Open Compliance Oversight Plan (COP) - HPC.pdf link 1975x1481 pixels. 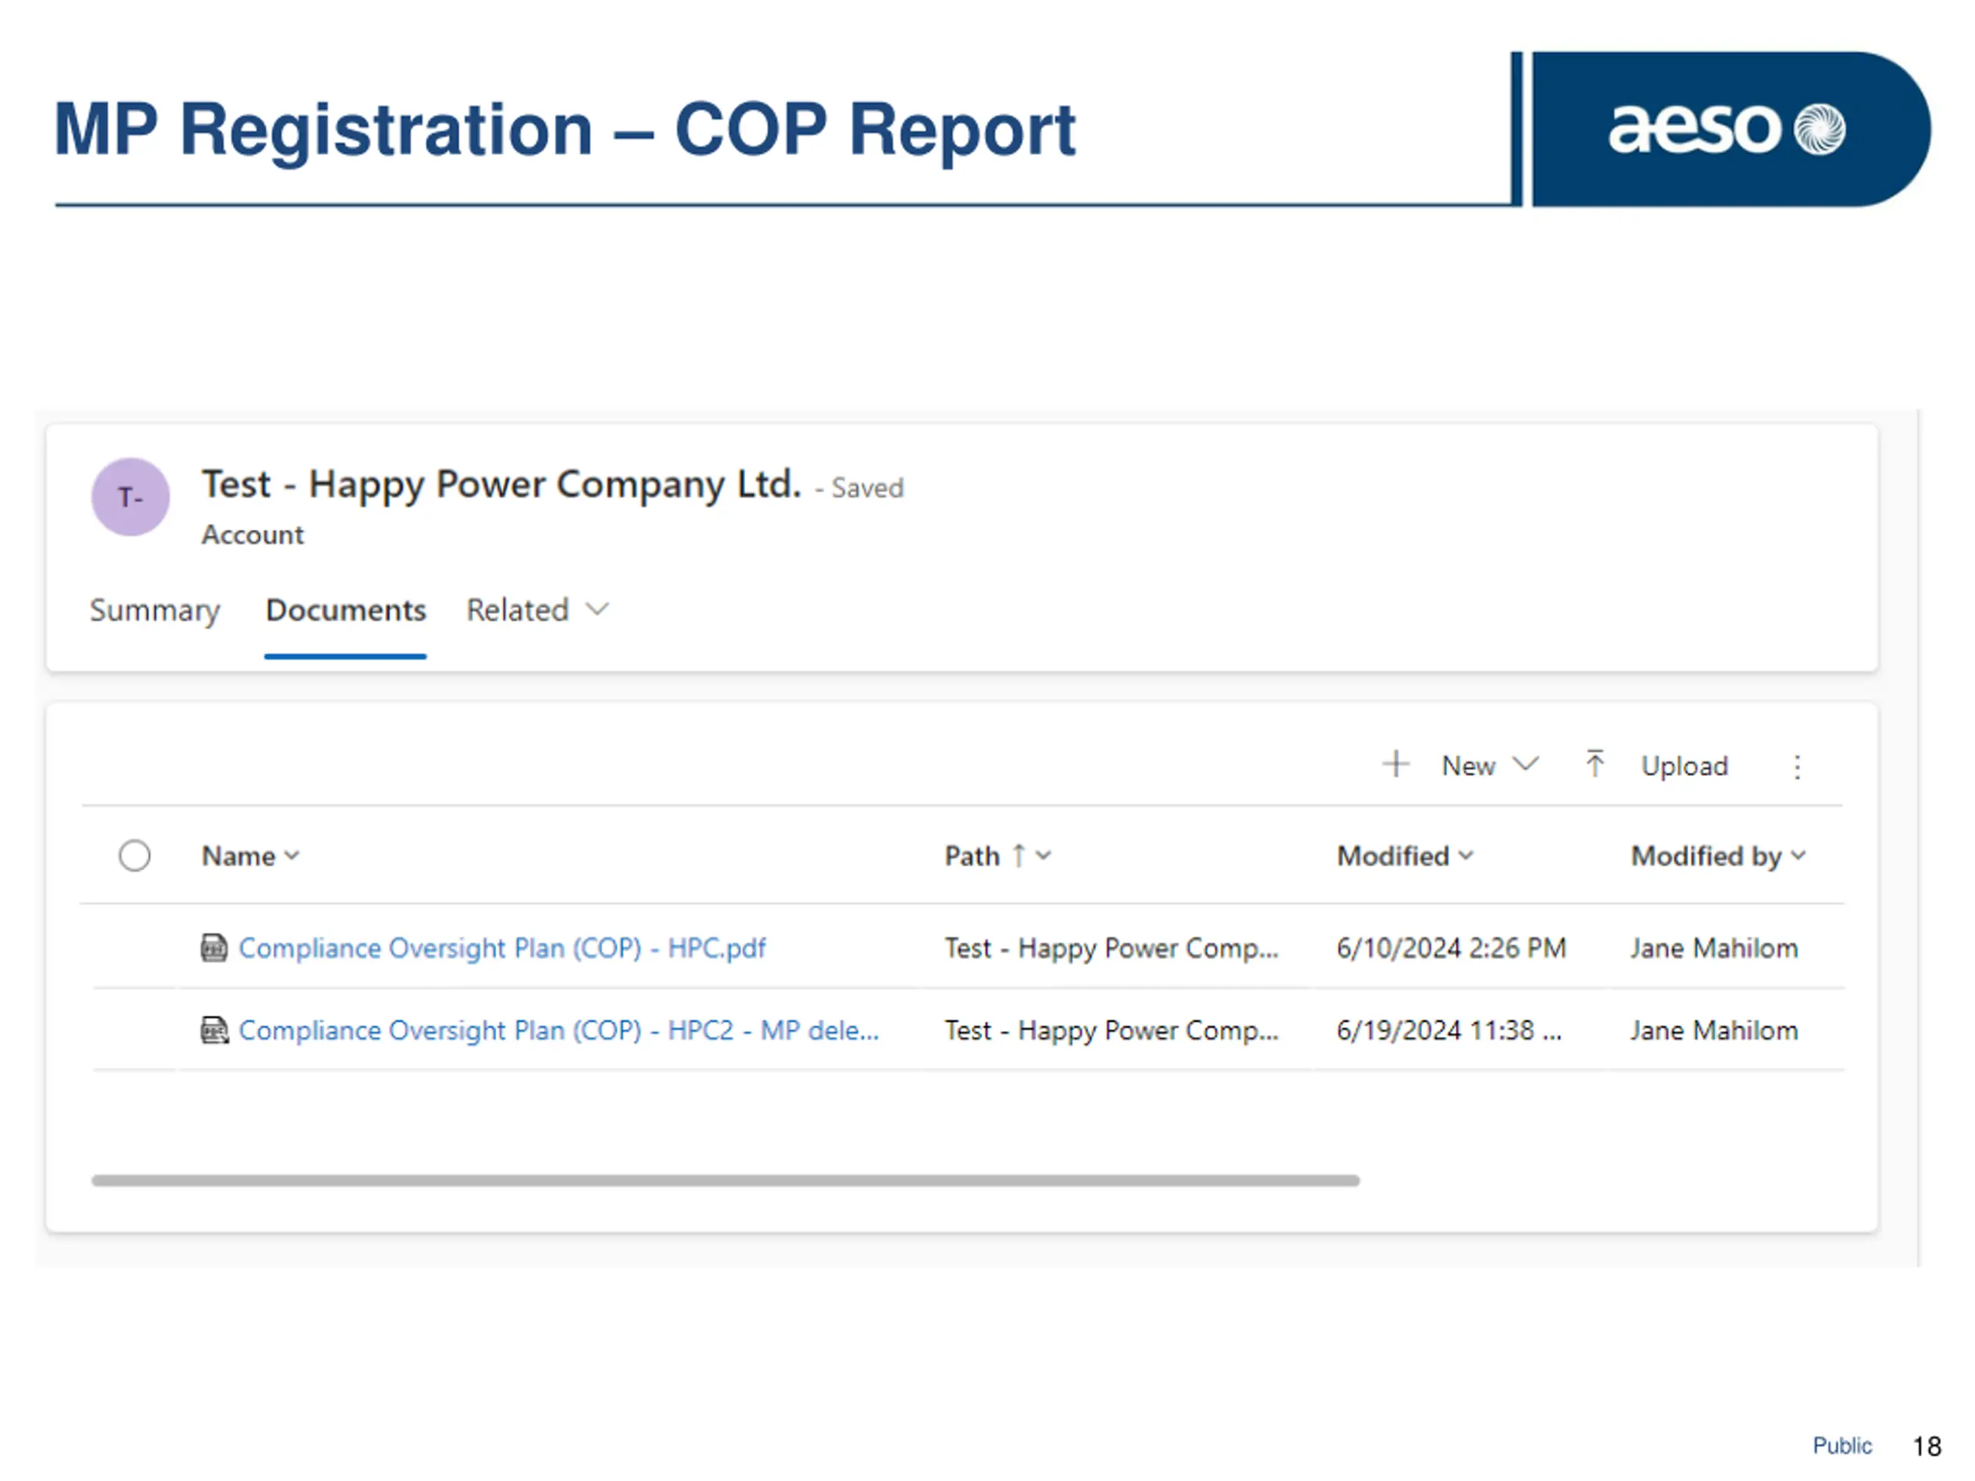coord(501,947)
